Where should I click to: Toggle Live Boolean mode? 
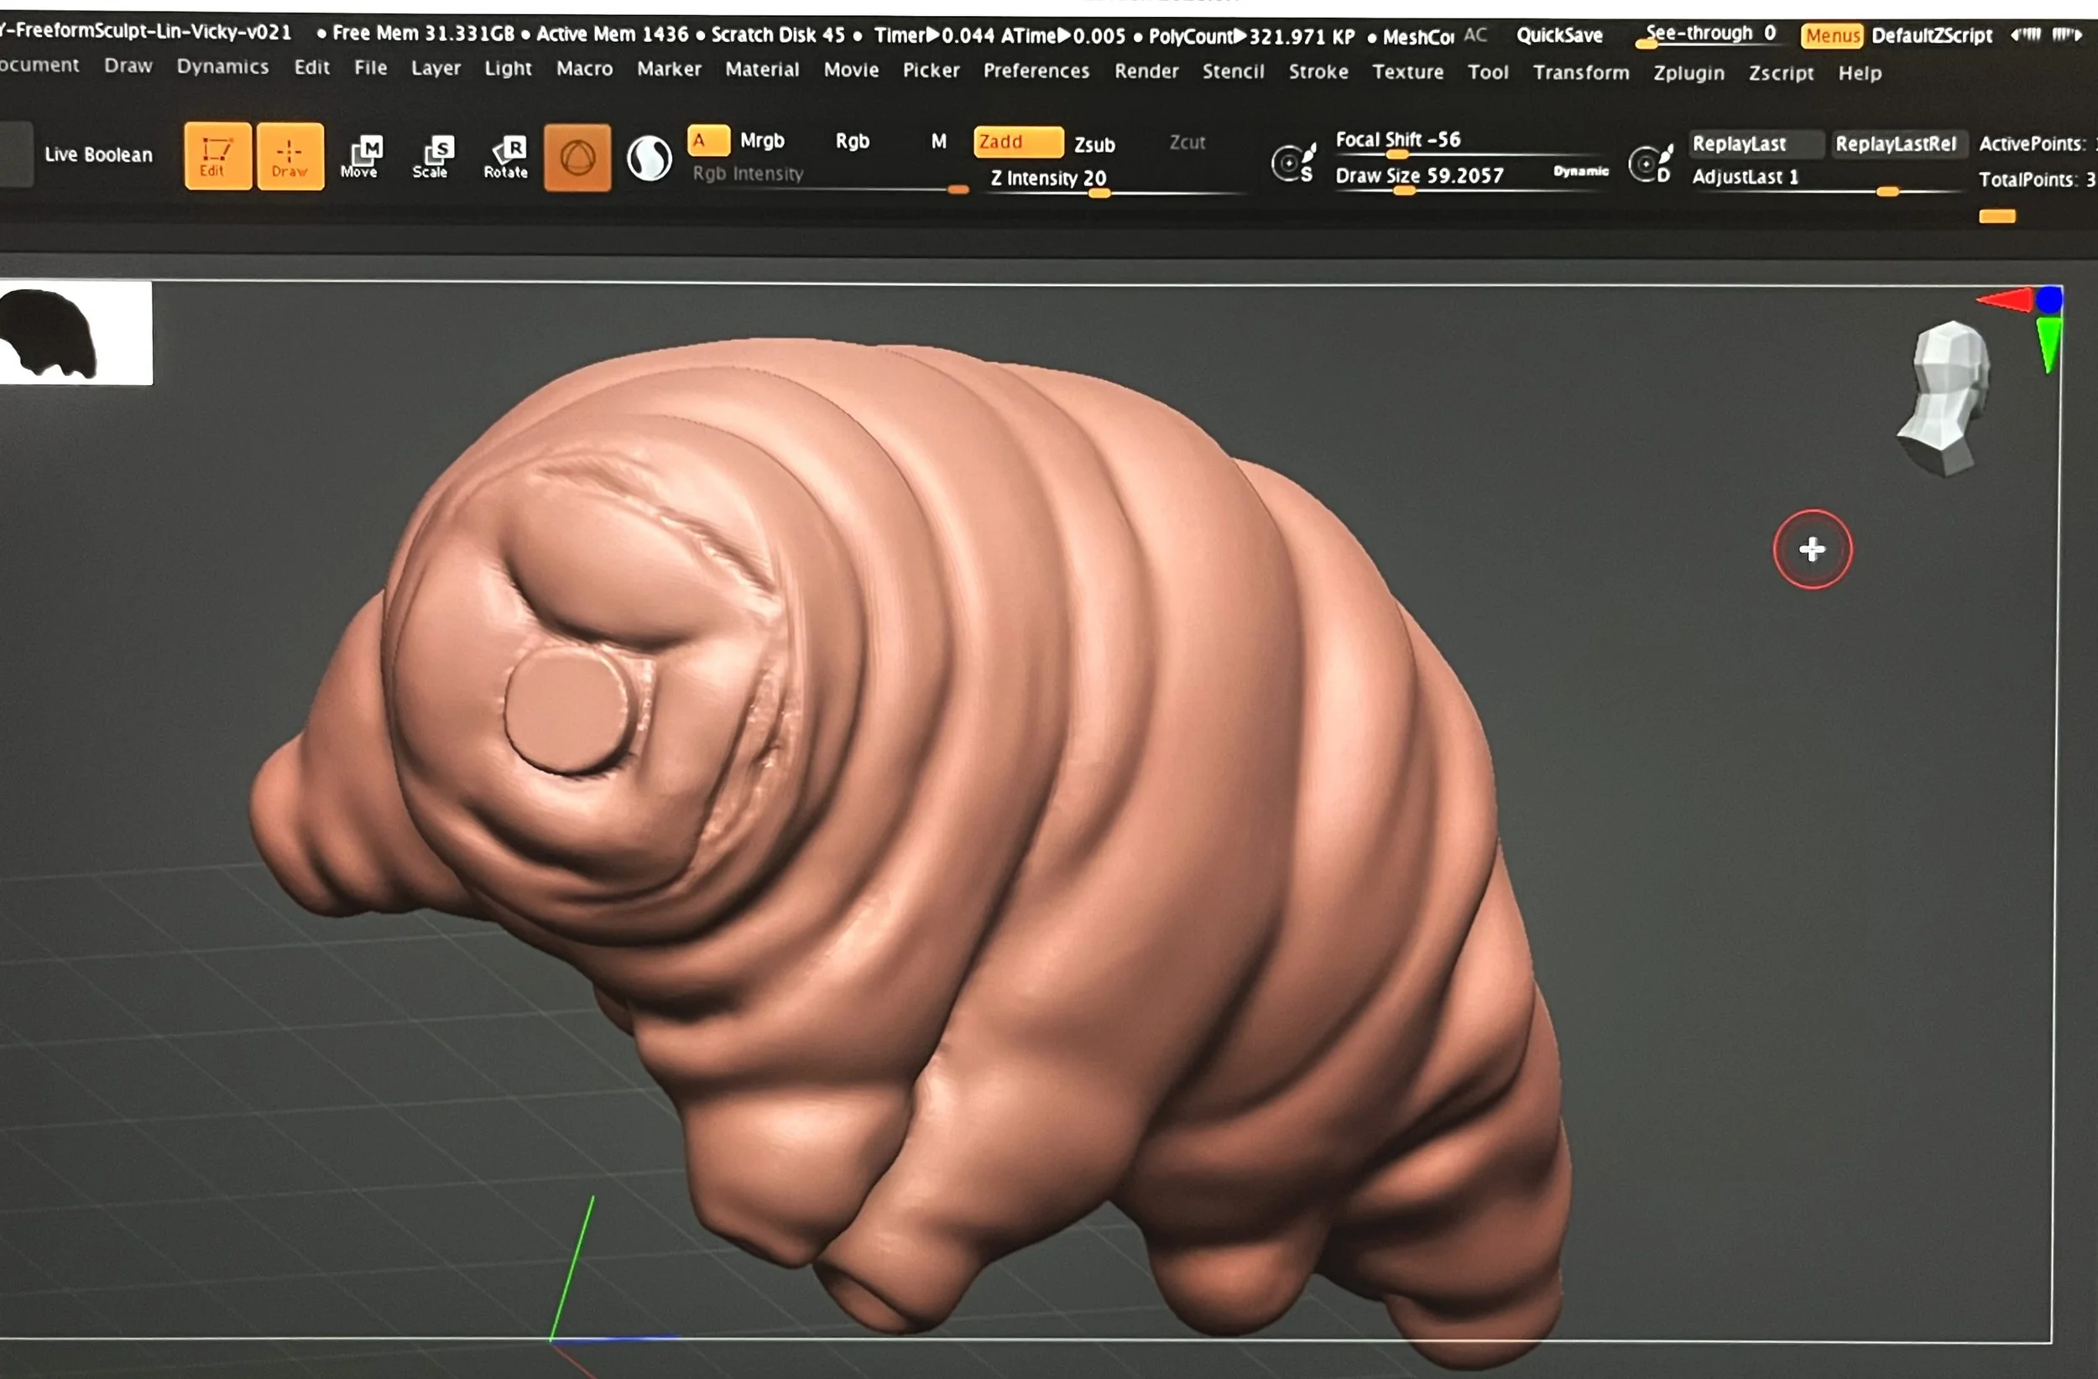pos(99,155)
